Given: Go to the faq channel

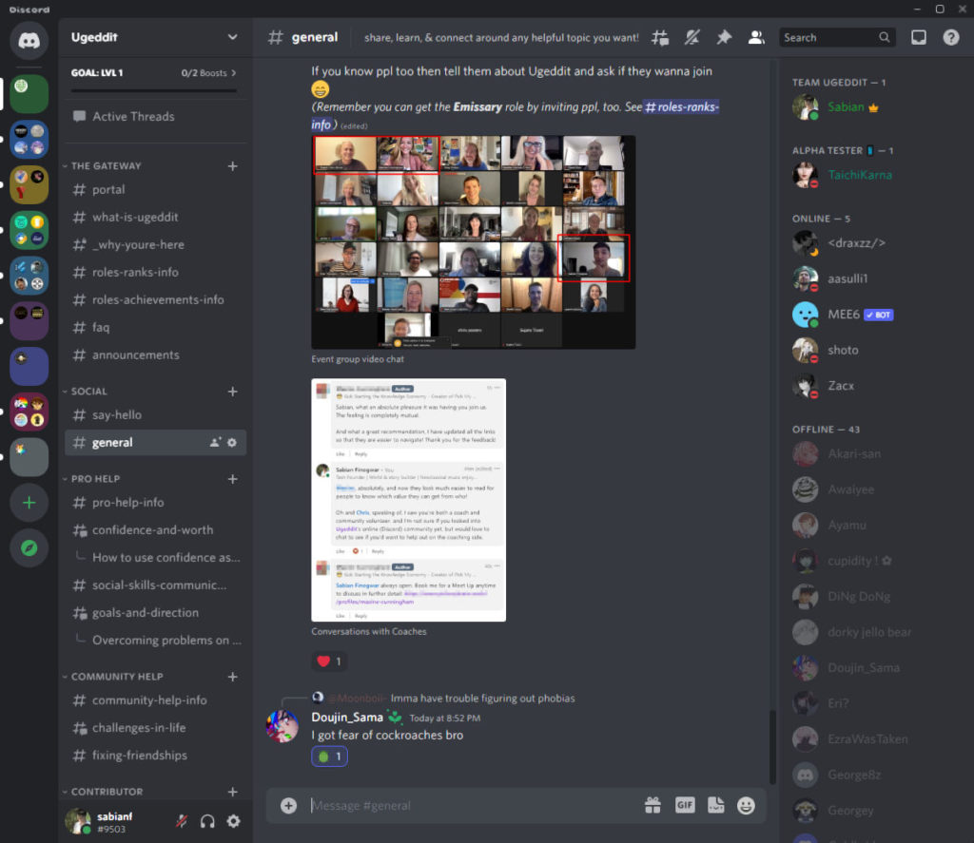Looking at the screenshot, I should point(155,327).
